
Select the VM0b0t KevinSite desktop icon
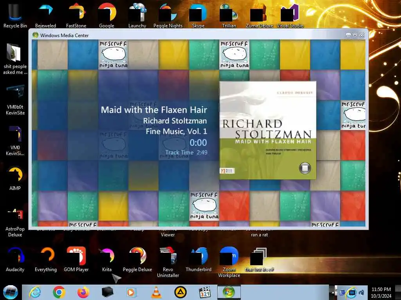pos(15,100)
